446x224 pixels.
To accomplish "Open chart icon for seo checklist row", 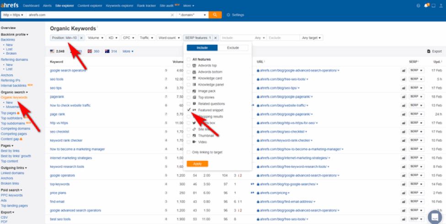I will pos(403,132).
